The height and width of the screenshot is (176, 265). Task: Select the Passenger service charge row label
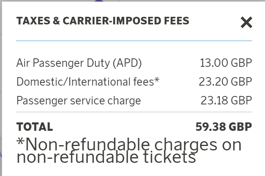coord(78,100)
